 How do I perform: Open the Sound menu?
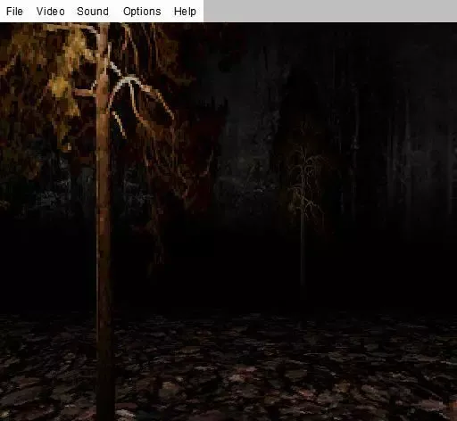pyautogui.click(x=93, y=12)
